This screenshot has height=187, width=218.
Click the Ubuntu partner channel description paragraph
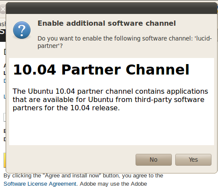tap(110, 99)
